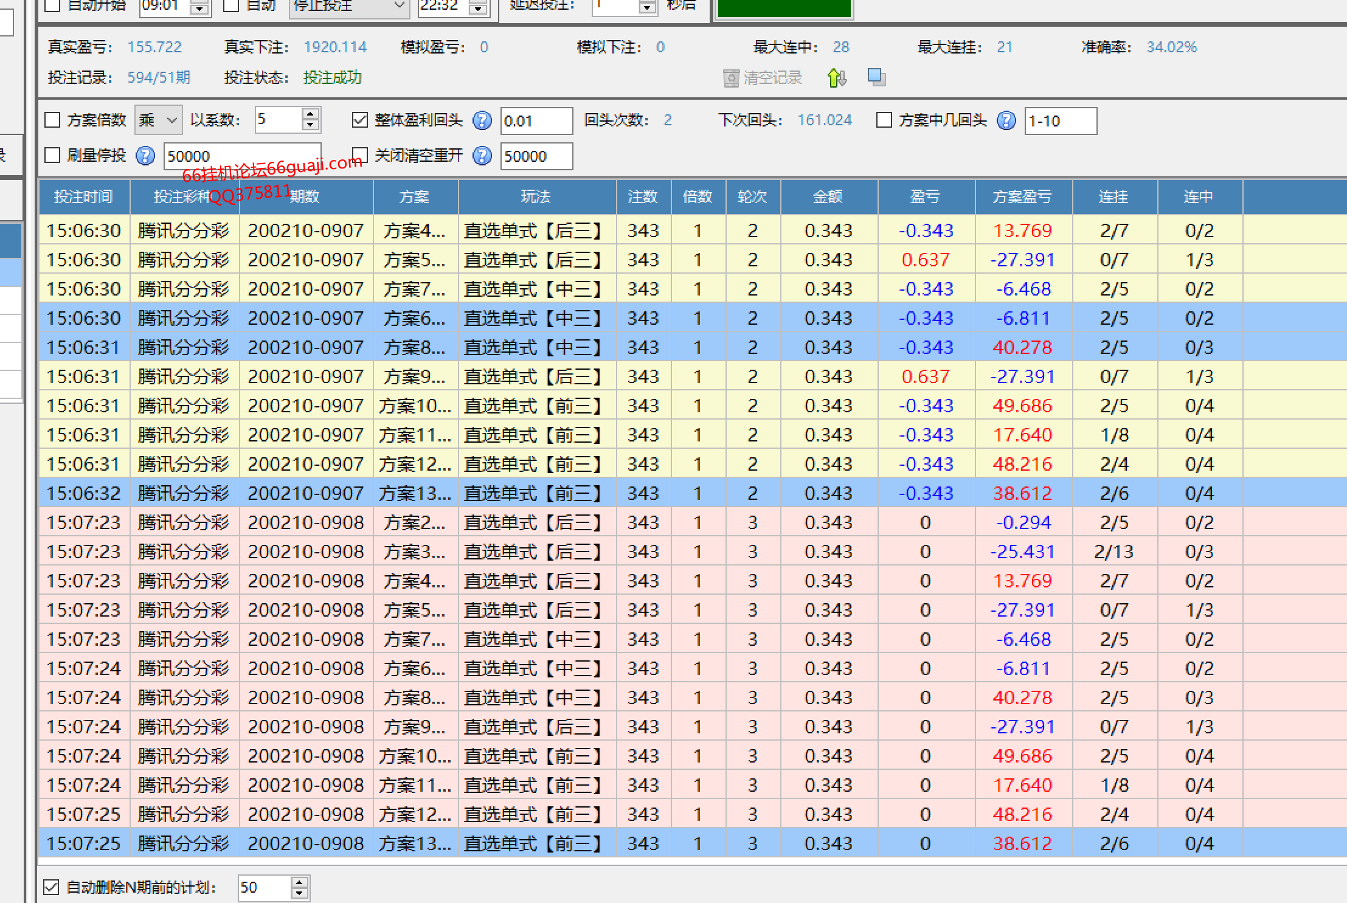This screenshot has width=1347, height=903.
Task: Select the 15:06:31 方案8 row
Action: [693, 347]
